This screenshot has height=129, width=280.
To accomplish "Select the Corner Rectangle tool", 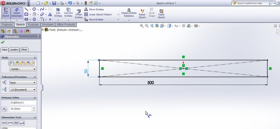I will pos(26,14).
